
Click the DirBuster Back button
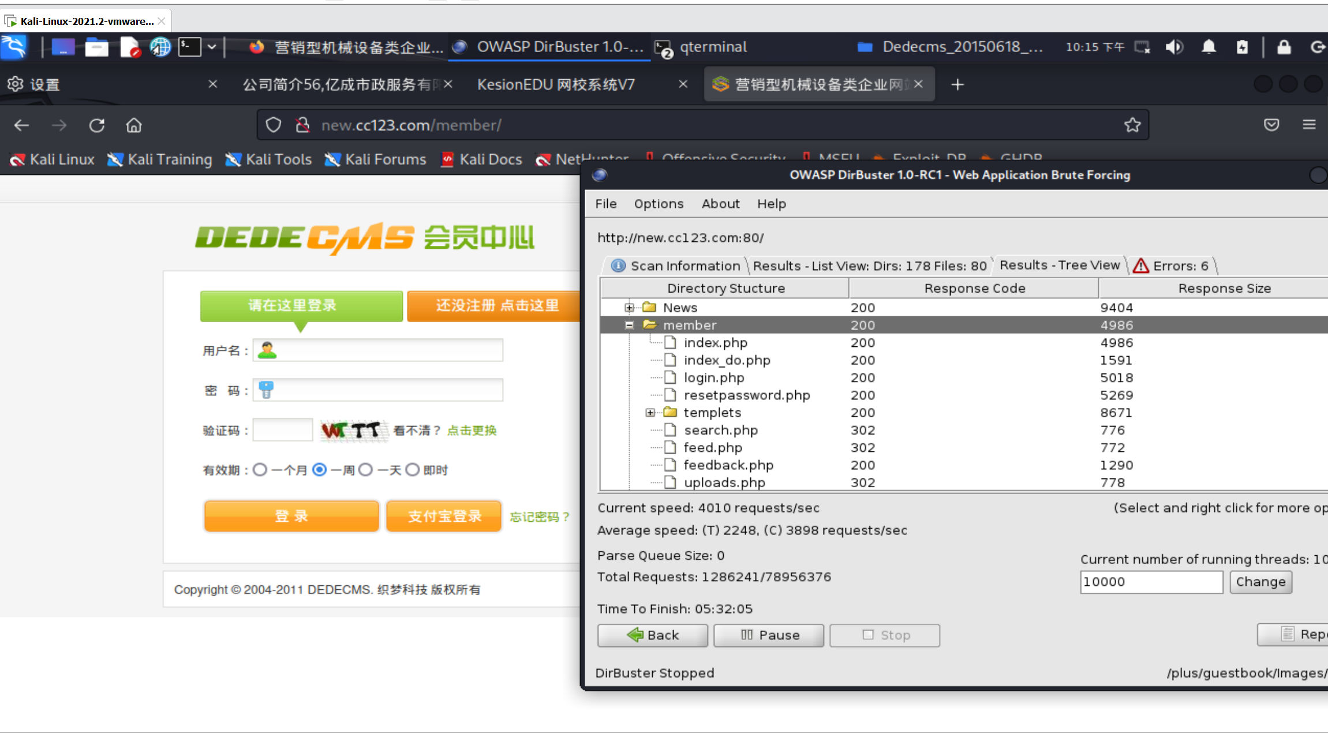(x=653, y=635)
